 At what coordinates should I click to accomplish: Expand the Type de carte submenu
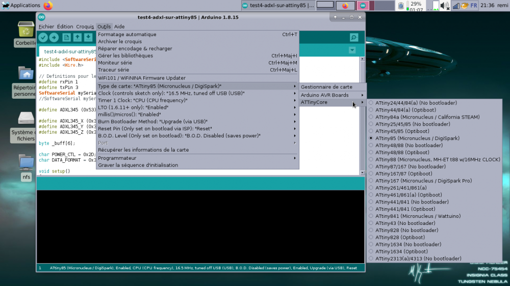click(197, 87)
